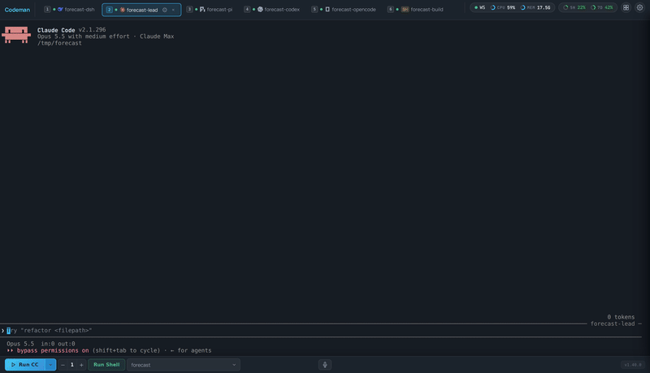Click the terminal prompt input line

pyautogui.click(x=321, y=330)
